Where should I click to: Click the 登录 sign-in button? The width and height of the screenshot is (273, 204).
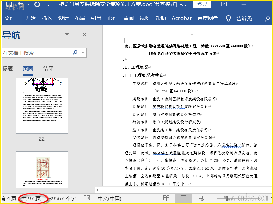point(202,4)
